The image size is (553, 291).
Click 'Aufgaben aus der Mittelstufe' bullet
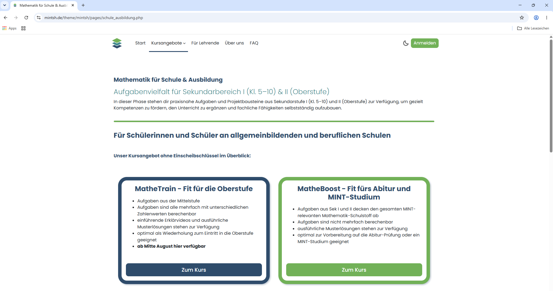pos(168,201)
